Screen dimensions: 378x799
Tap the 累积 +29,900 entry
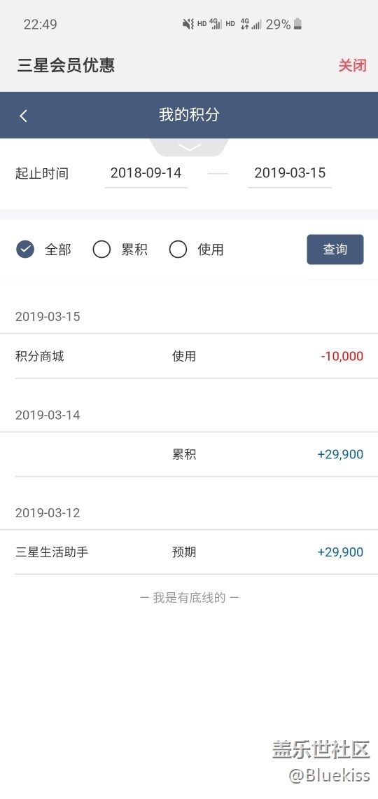189,455
